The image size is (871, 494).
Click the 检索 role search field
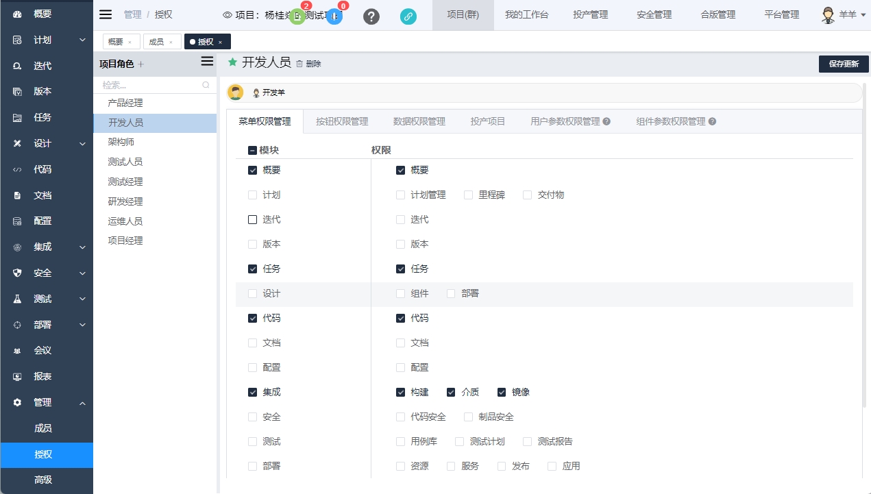click(x=147, y=86)
